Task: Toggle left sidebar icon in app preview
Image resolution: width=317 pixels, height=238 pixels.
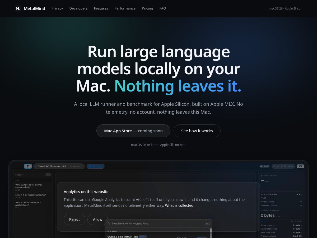Action: pos(28,166)
